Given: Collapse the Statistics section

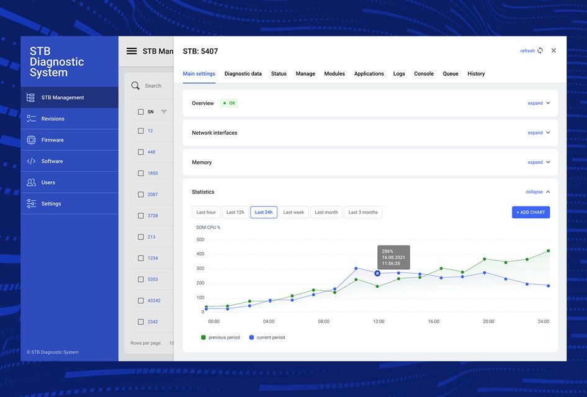Looking at the screenshot, I should (x=537, y=192).
